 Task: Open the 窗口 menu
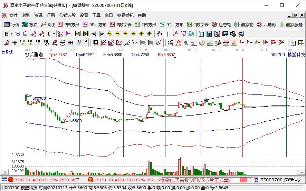coord(108,16)
